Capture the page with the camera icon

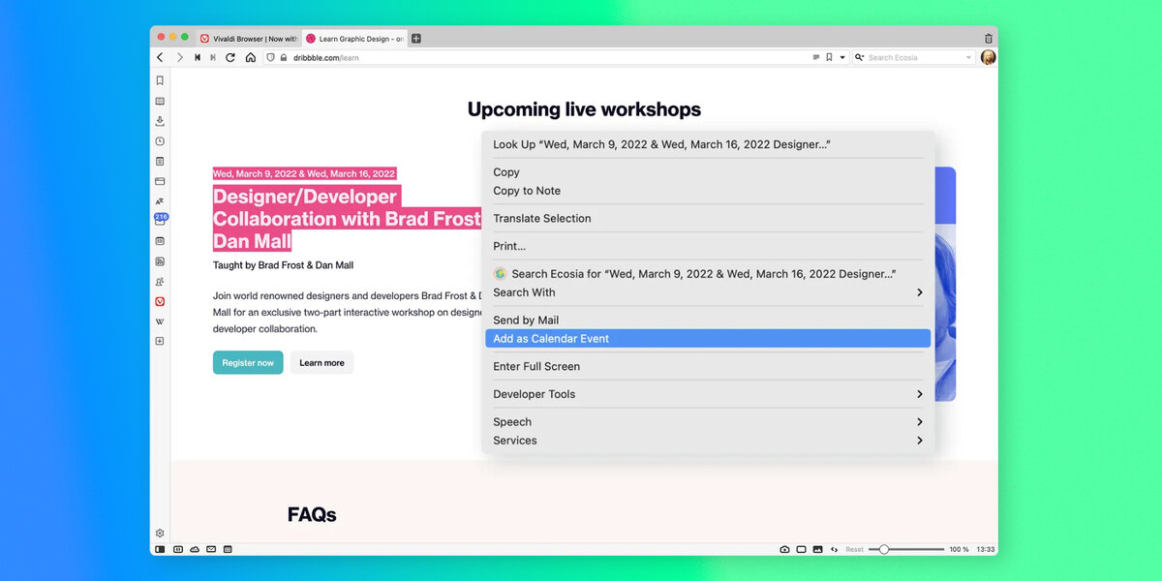pos(784,549)
